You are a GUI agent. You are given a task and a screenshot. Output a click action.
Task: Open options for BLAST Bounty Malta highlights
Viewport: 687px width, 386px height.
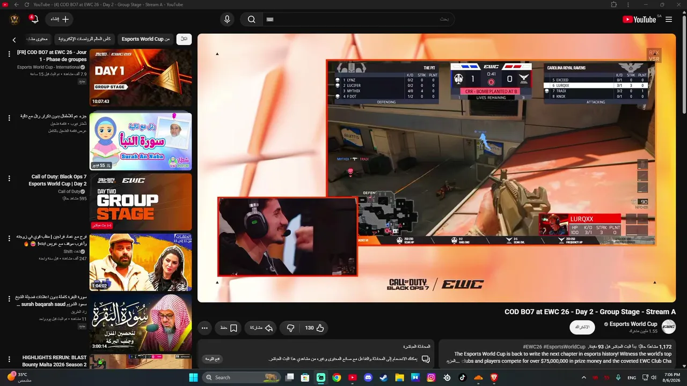pos(9,359)
